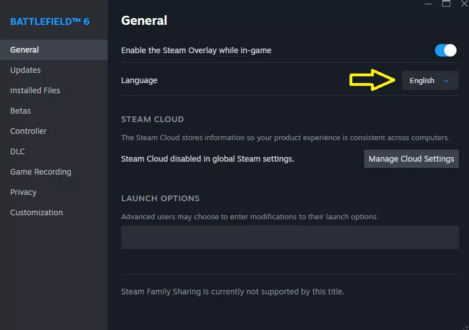Click the BATTLEFIELD 6 title

click(x=50, y=21)
